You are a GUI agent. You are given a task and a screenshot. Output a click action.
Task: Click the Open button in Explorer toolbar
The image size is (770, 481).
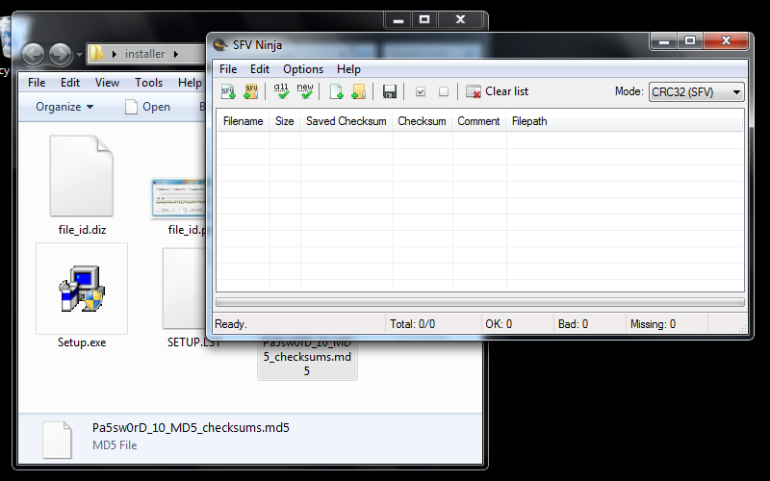148,107
